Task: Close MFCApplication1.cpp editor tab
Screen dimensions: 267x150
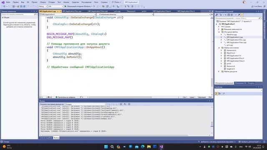Action: (x=60, y=11)
